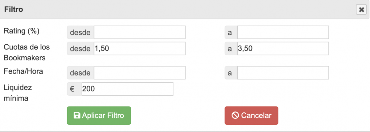This screenshot has height=132, width=370.
Task: Click the Cuotas desde field showing 1,50
Action: pyautogui.click(x=140, y=49)
